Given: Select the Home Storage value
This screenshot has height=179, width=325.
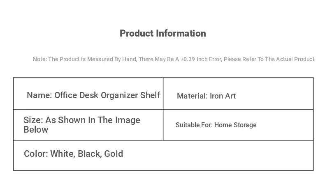Looking at the screenshot, I should point(235,125).
